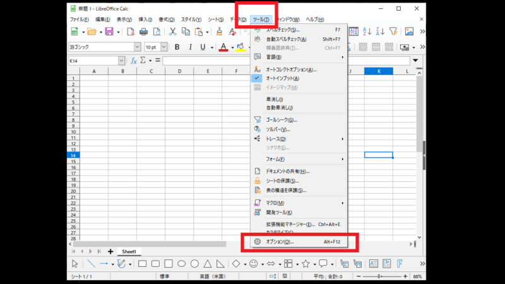505x284 pixels.
Task: Click the Print icon
Action: (144, 32)
